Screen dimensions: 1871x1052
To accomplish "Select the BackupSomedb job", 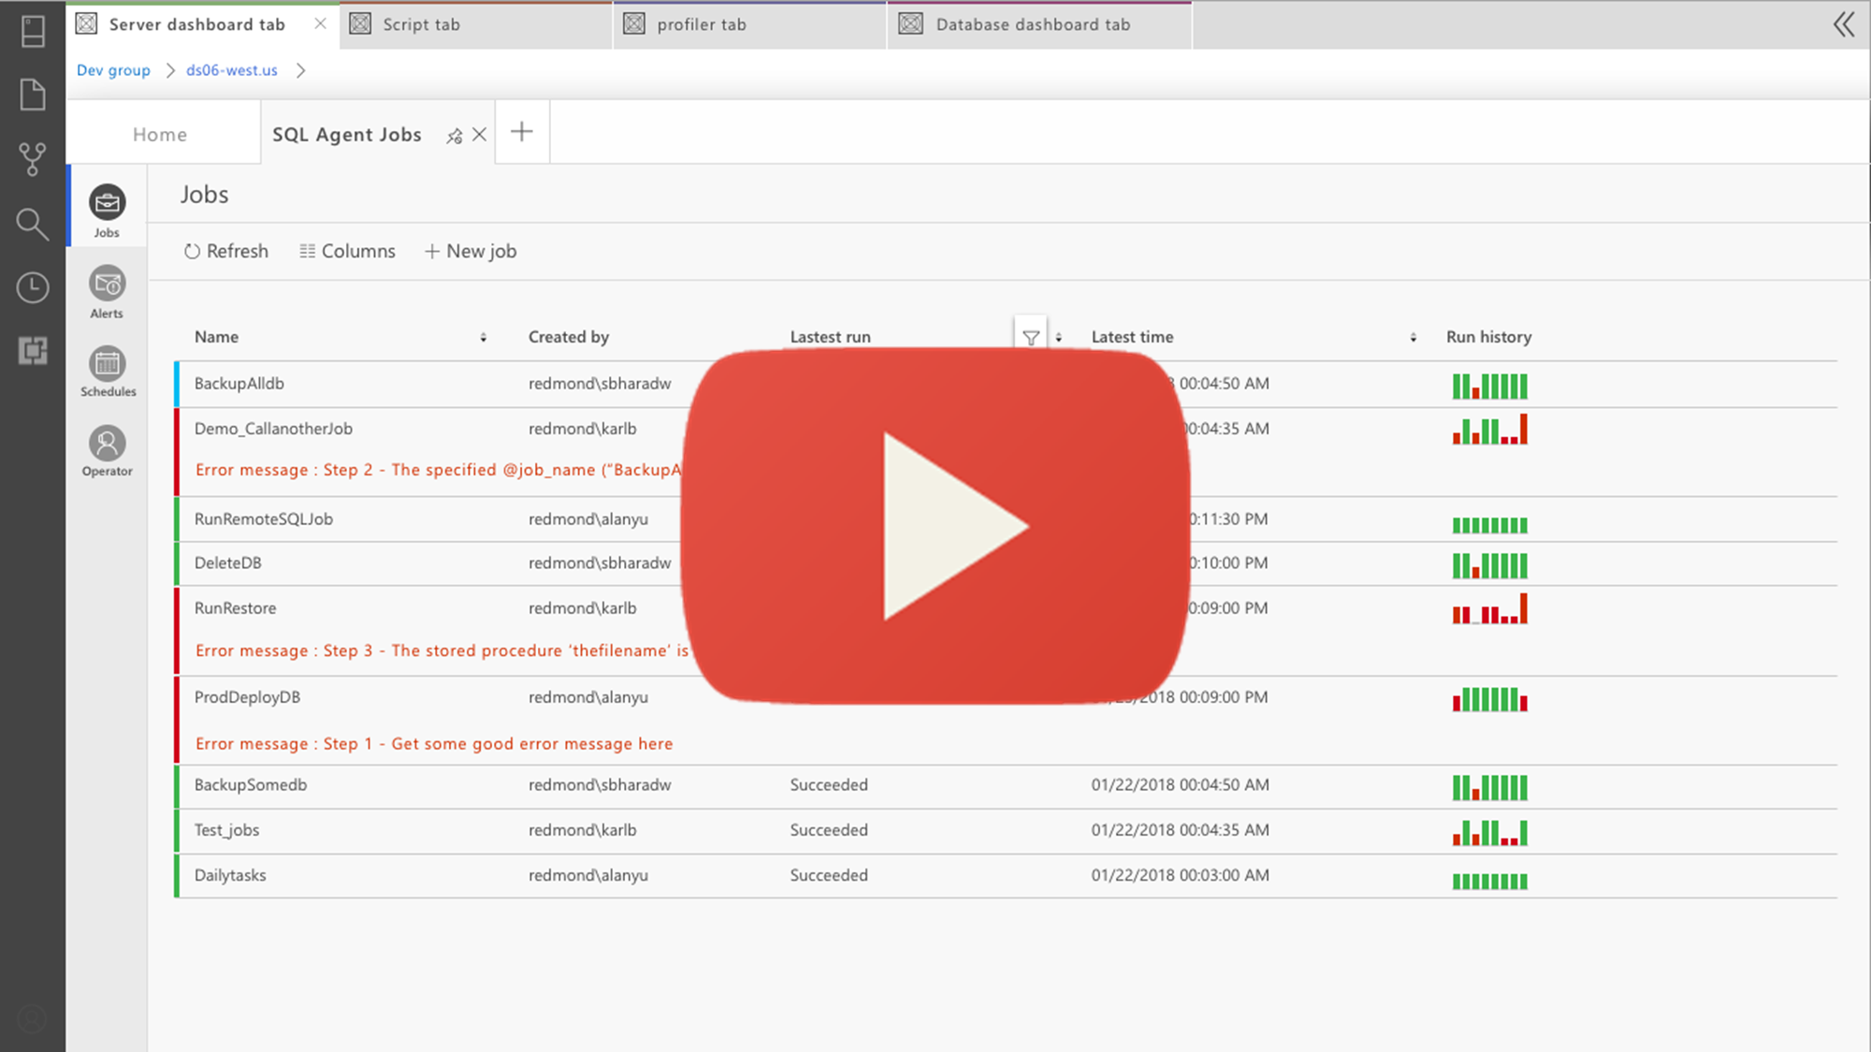I will (x=1006, y=785).
